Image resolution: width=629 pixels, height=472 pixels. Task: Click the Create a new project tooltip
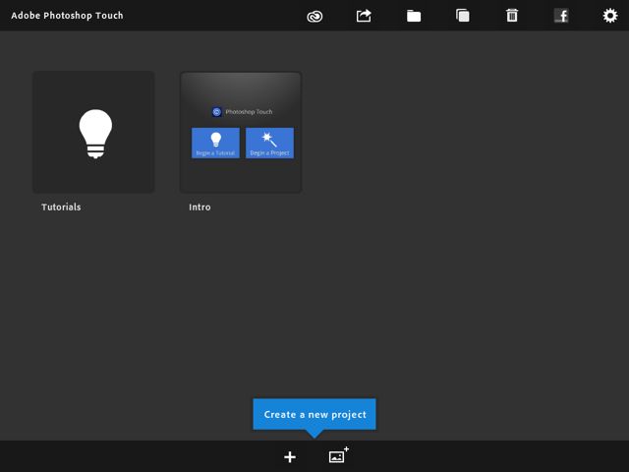click(x=314, y=415)
